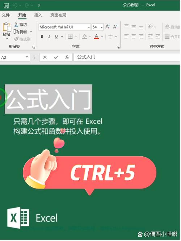Toggle middle vertical align
This screenshot has height=241, width=181.
click(134, 26)
